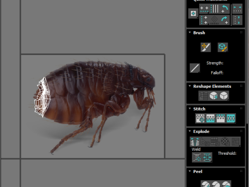Click Weld Selected Subobjects icon
The width and height of the screenshot is (249, 187).
tap(207, 157)
